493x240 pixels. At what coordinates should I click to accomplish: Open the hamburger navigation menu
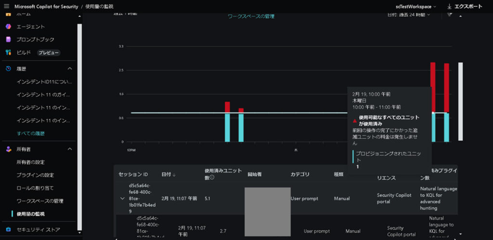[x=6, y=6]
